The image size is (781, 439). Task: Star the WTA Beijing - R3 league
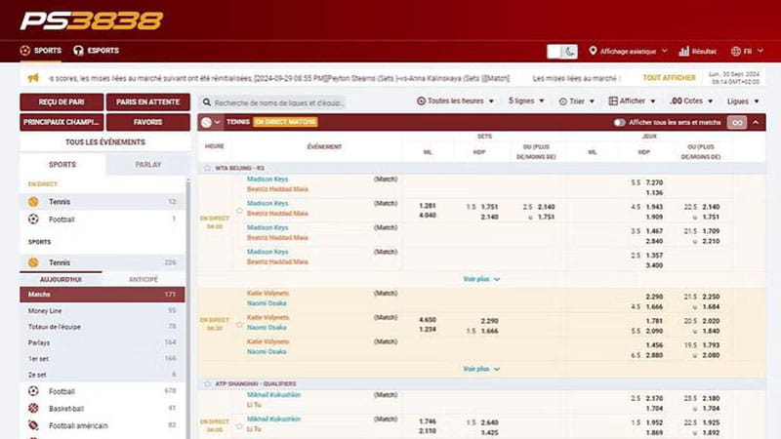(206, 168)
